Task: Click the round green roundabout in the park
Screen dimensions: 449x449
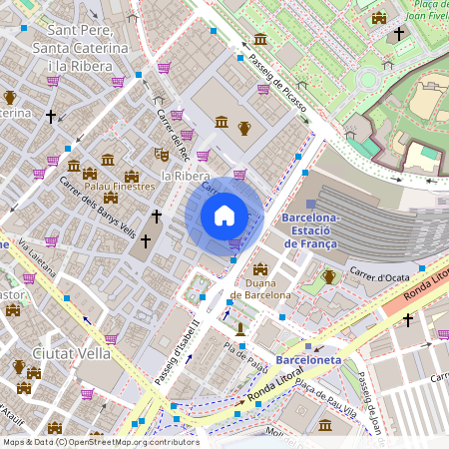Action: coord(368,80)
